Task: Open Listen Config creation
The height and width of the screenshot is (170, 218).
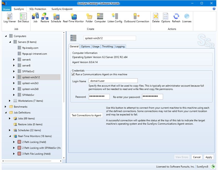Action: (x=115, y=18)
